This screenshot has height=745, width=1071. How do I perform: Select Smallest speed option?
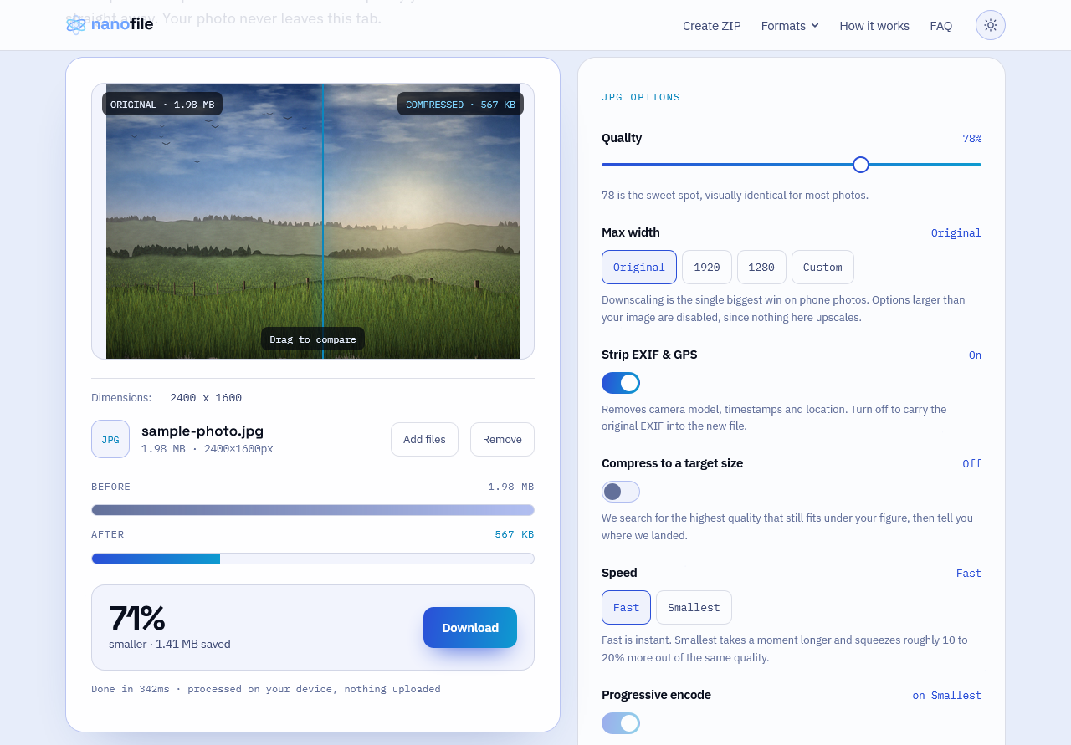pyautogui.click(x=694, y=608)
